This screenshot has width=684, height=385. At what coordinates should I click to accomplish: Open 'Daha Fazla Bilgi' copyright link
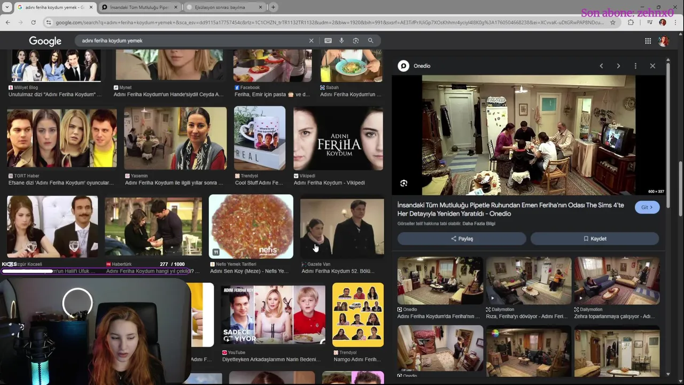(479, 224)
